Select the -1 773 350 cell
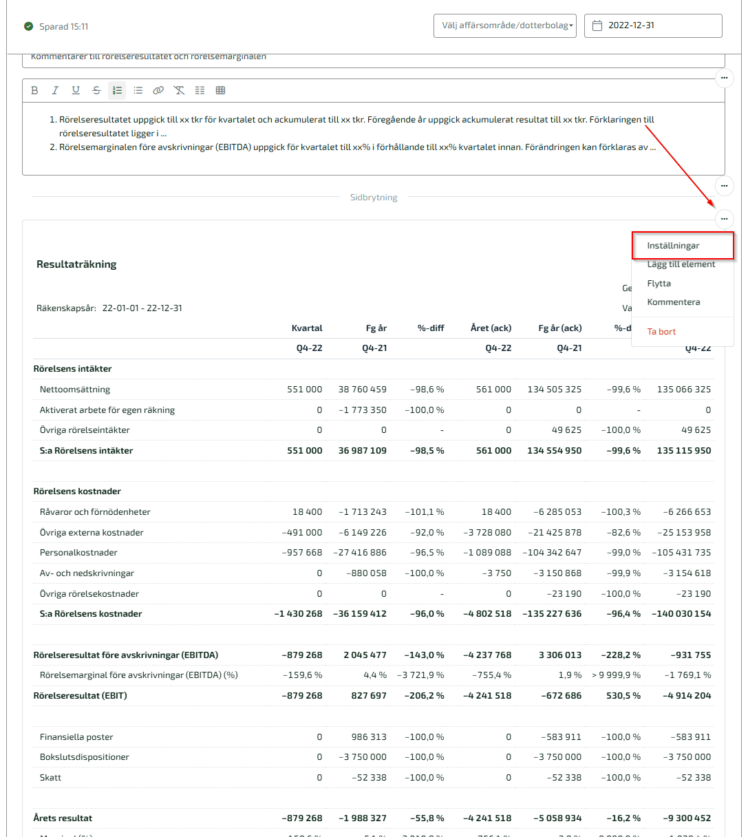The height and width of the screenshot is (837, 748). click(363, 410)
